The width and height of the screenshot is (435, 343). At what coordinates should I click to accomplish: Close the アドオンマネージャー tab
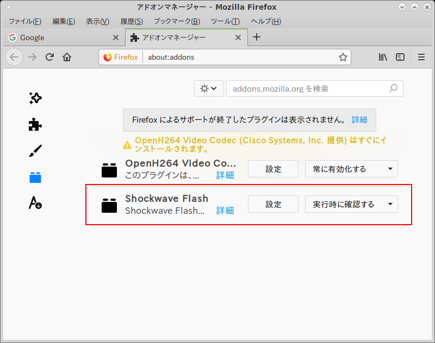[x=238, y=37]
